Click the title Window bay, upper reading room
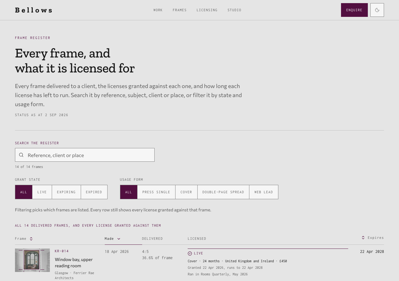The width and height of the screenshot is (399, 281). [74, 263]
